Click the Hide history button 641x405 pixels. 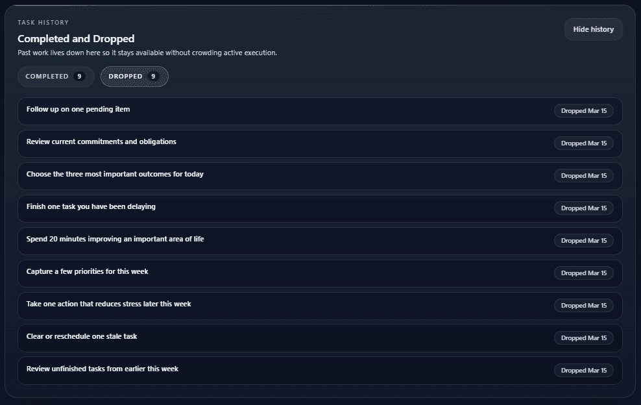(x=592, y=29)
